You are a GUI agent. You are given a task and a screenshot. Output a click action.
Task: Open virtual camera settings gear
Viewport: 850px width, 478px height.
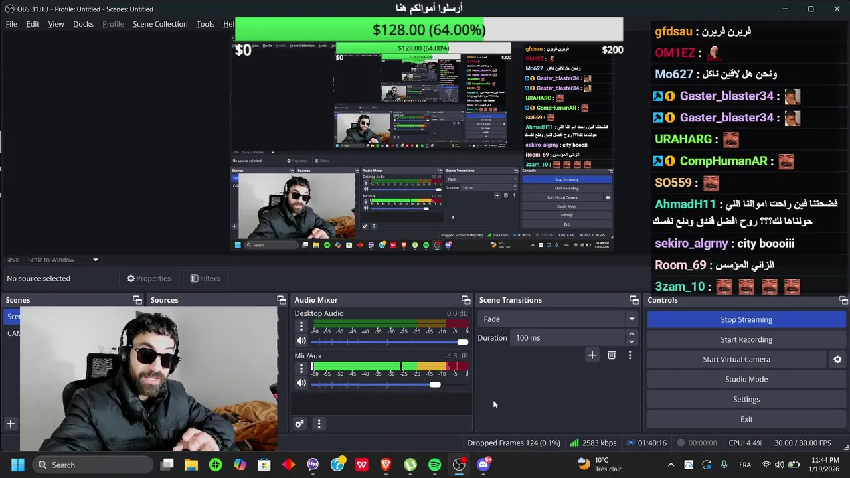(837, 359)
